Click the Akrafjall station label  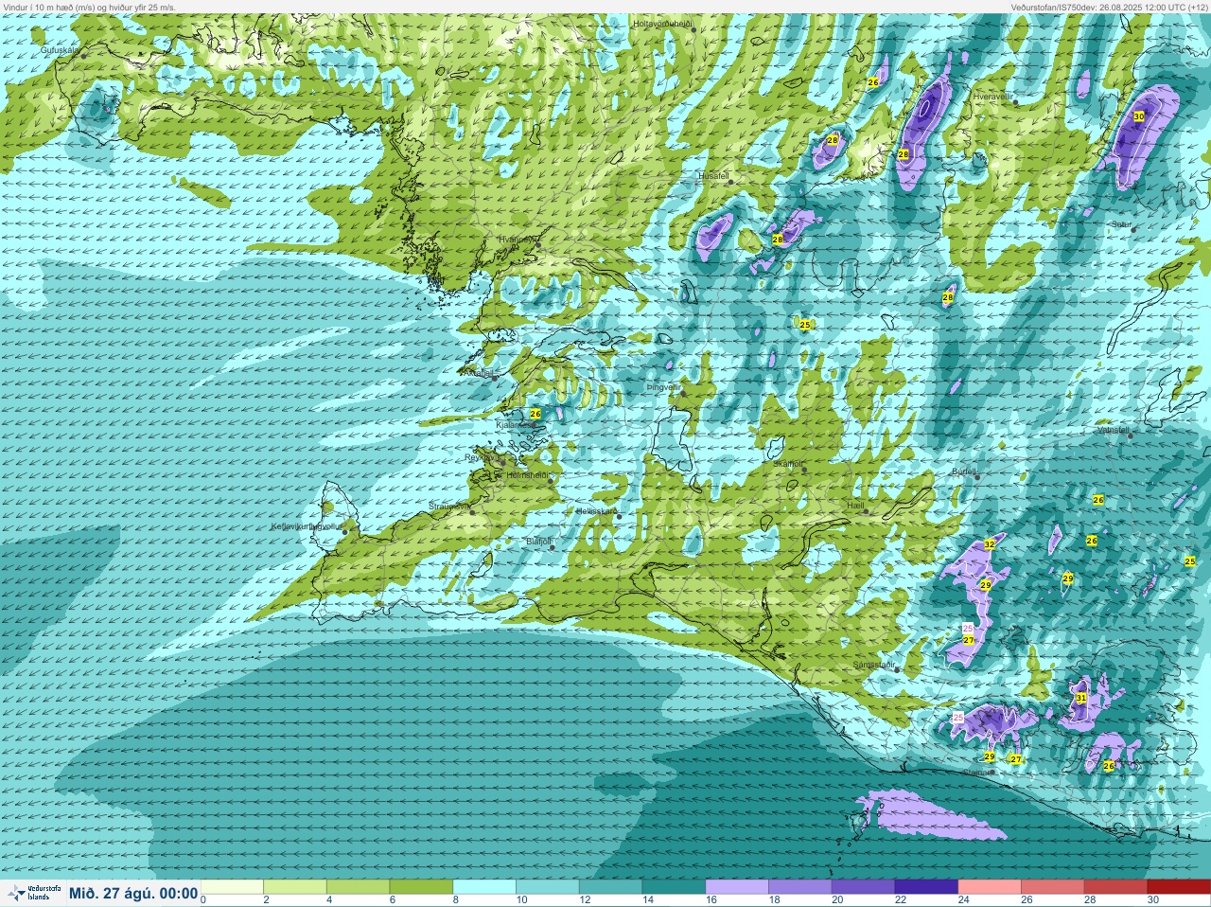(x=477, y=373)
